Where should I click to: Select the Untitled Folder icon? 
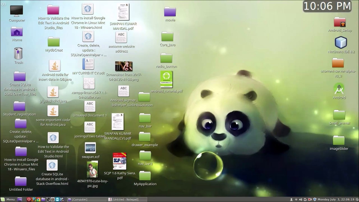click(x=21, y=181)
